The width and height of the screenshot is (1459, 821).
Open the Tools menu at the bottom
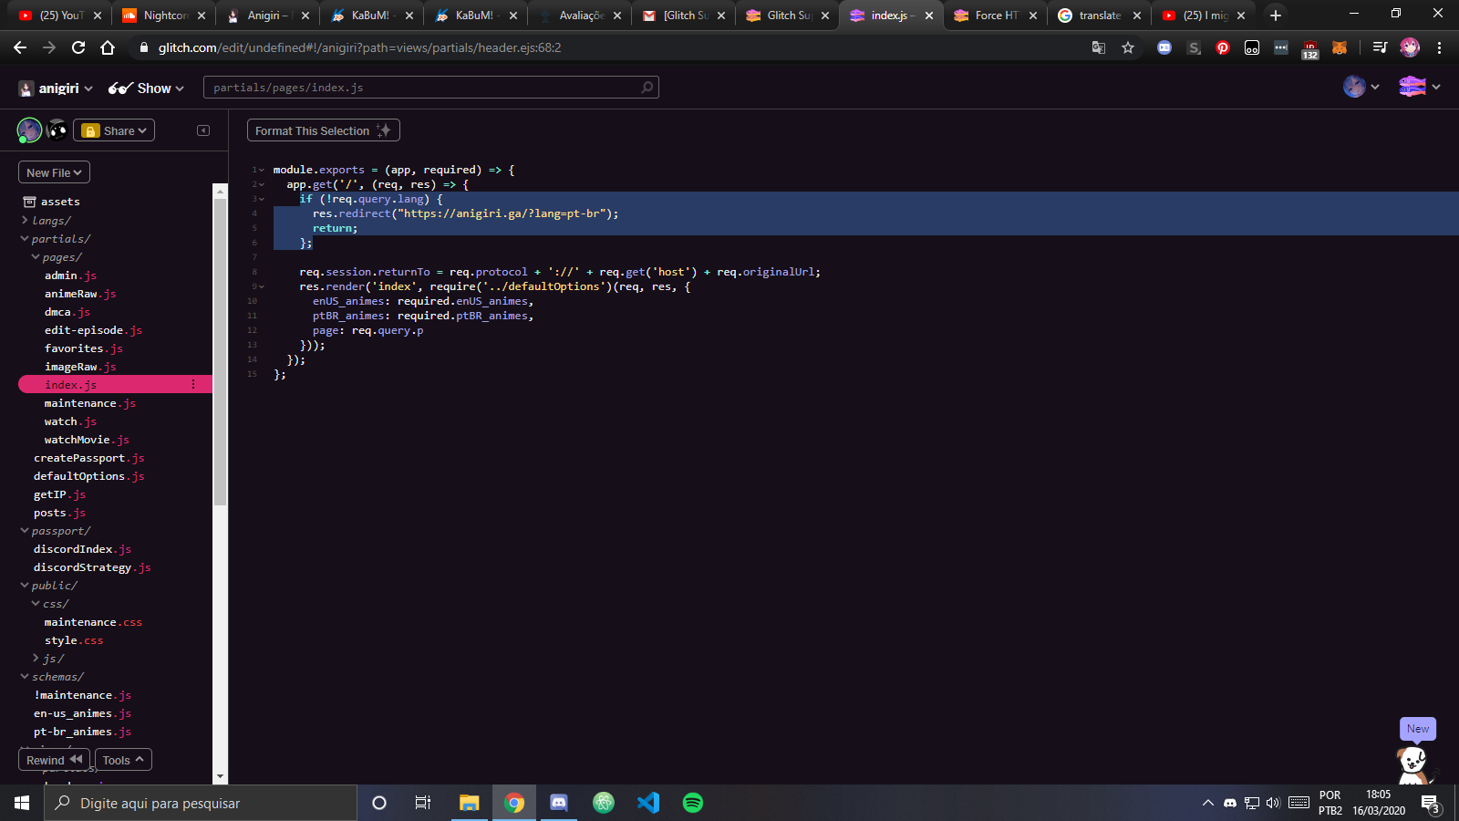123,760
